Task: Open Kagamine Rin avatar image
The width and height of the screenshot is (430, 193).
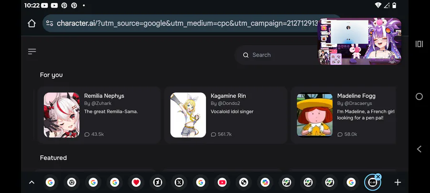Action: tap(188, 115)
